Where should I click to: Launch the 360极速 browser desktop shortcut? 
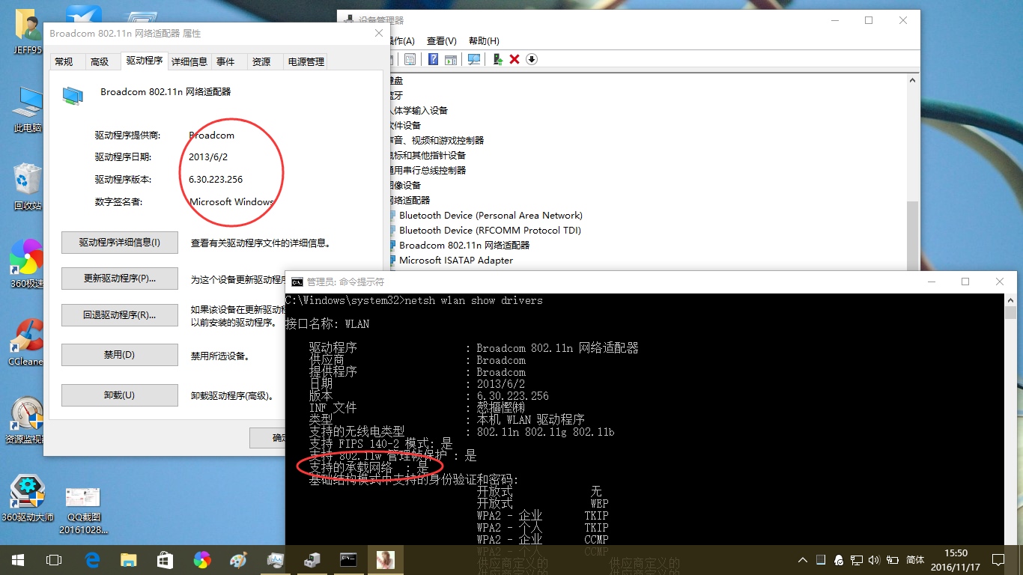click(x=28, y=264)
